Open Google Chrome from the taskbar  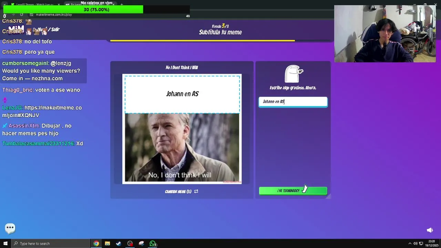pos(96,244)
